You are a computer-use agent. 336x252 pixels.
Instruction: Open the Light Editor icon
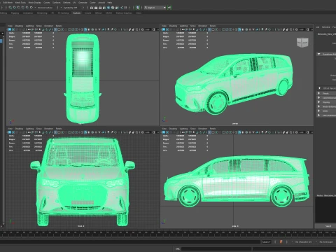coord(117,8)
